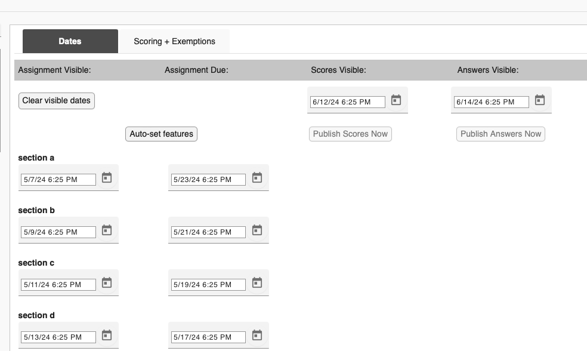This screenshot has height=351, width=587.
Task: Focus the Answers Visible 6/14/24 date field
Action: [x=492, y=102]
